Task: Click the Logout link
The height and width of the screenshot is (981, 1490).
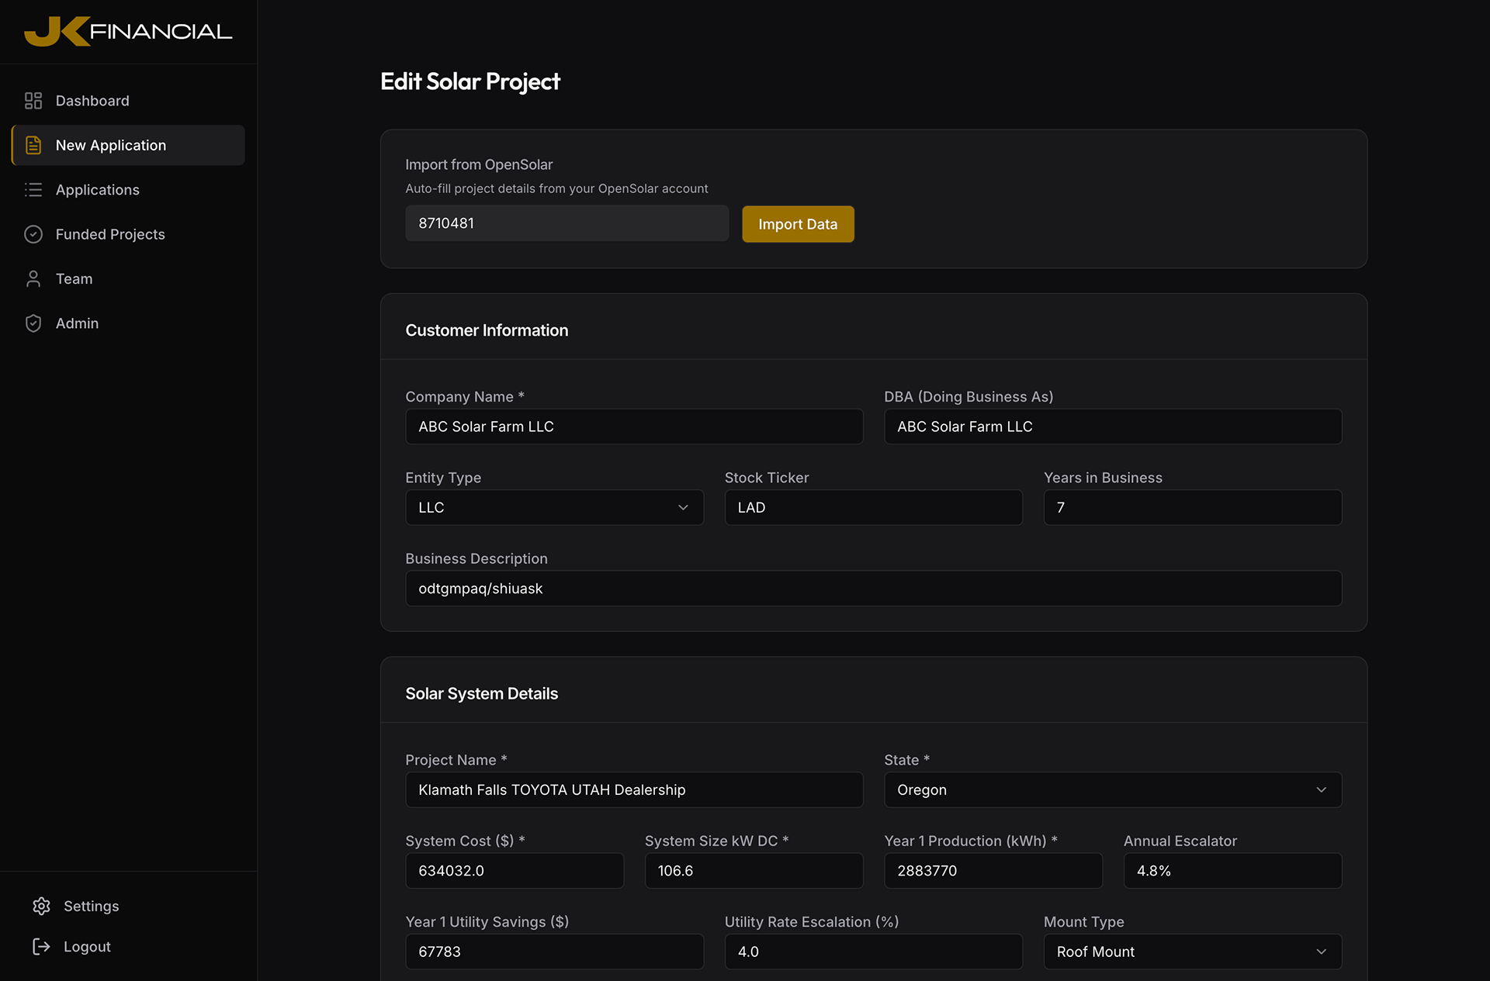Action: pos(87,947)
